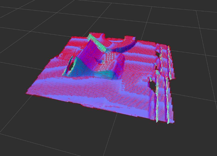Click the small black hole at the mesh's upper right
Screen dimensions: 217x156
(x=158, y=53)
